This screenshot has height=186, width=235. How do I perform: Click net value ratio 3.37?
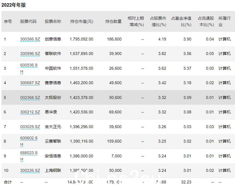click(187, 68)
